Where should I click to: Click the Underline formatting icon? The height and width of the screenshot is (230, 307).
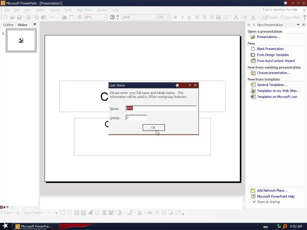coord(189,17)
